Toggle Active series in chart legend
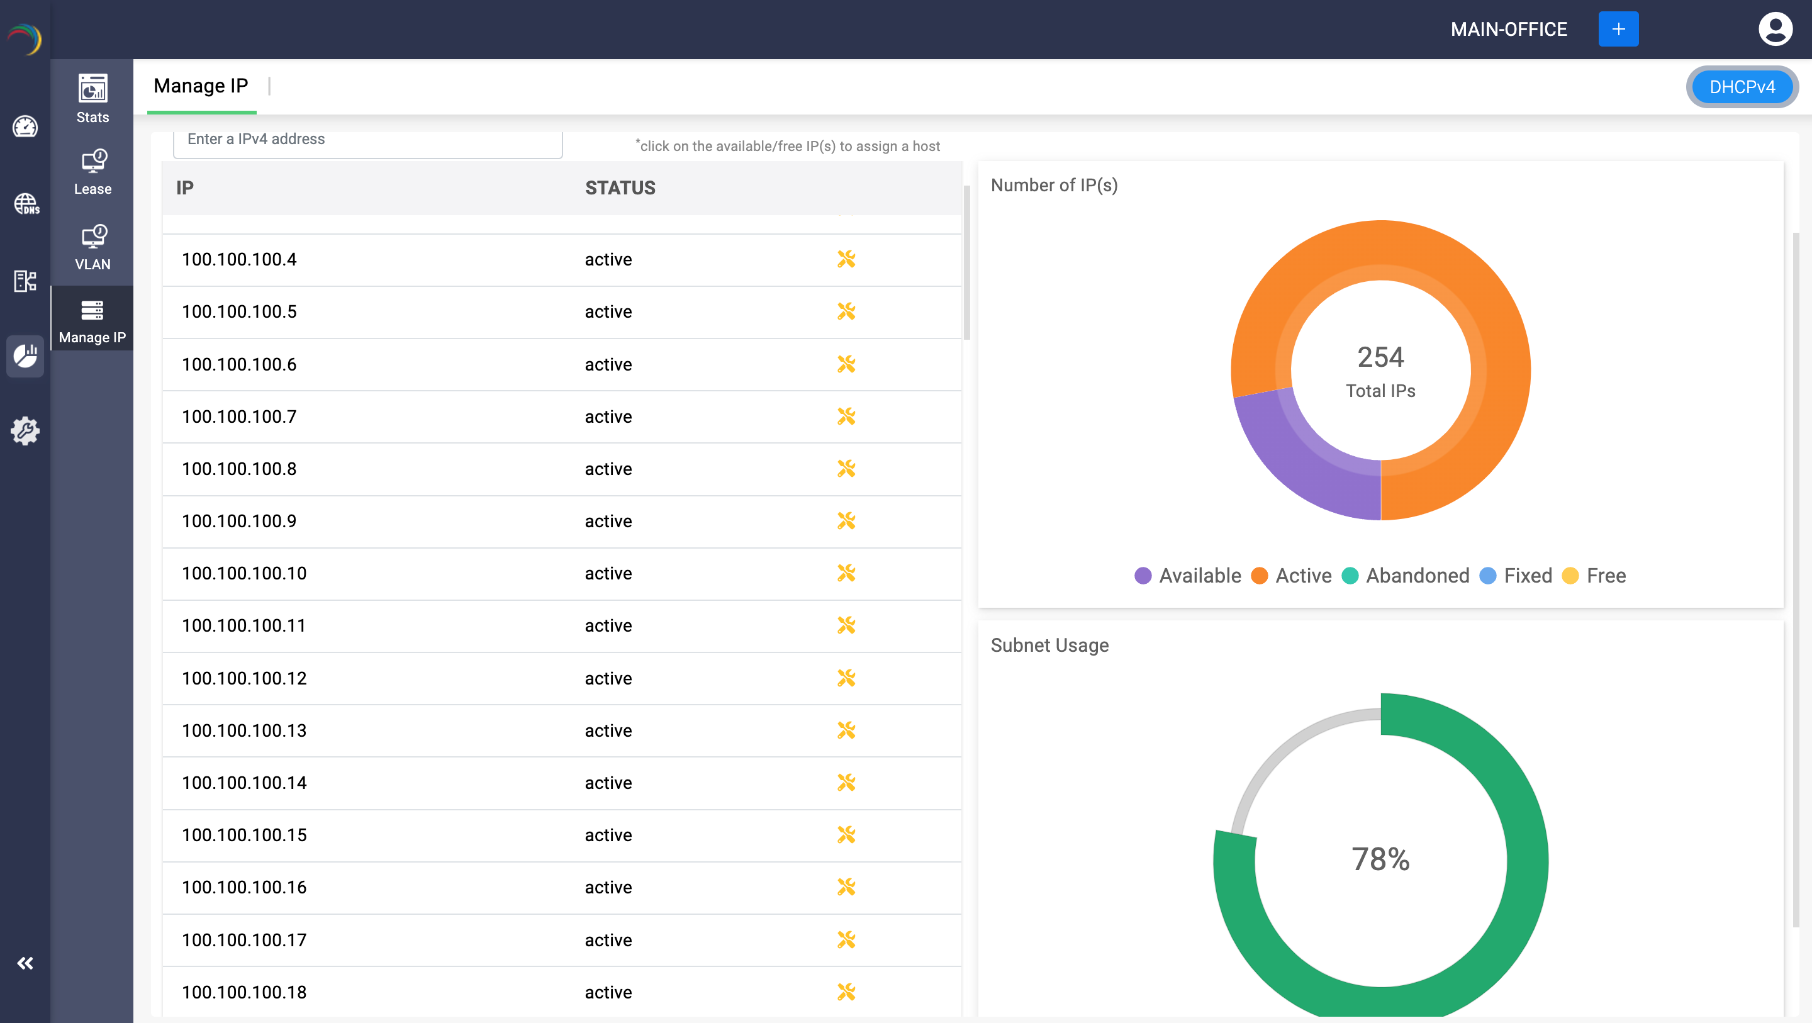This screenshot has width=1812, height=1023. click(1292, 576)
